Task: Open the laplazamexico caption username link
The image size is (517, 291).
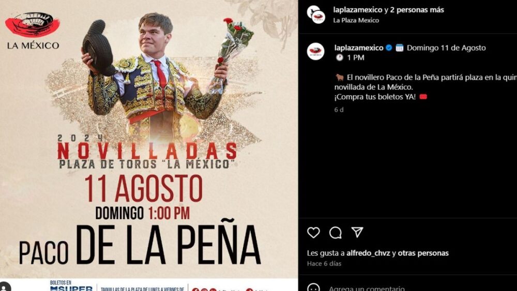Action: 359,48
